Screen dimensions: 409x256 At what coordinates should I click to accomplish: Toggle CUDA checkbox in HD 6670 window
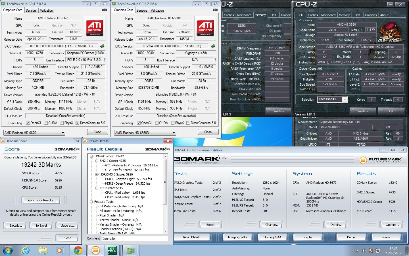point(46,123)
